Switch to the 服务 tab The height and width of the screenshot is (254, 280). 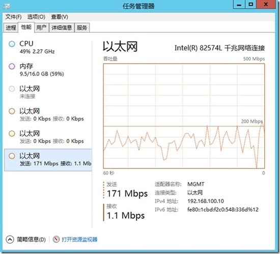point(82,27)
